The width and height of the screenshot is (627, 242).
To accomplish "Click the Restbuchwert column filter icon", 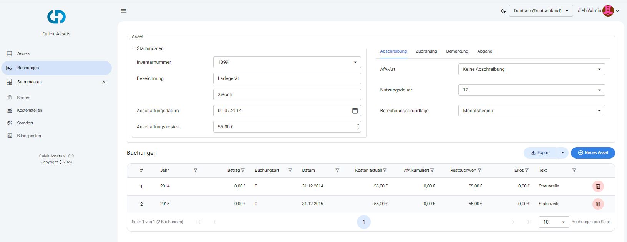I will pos(479,171).
